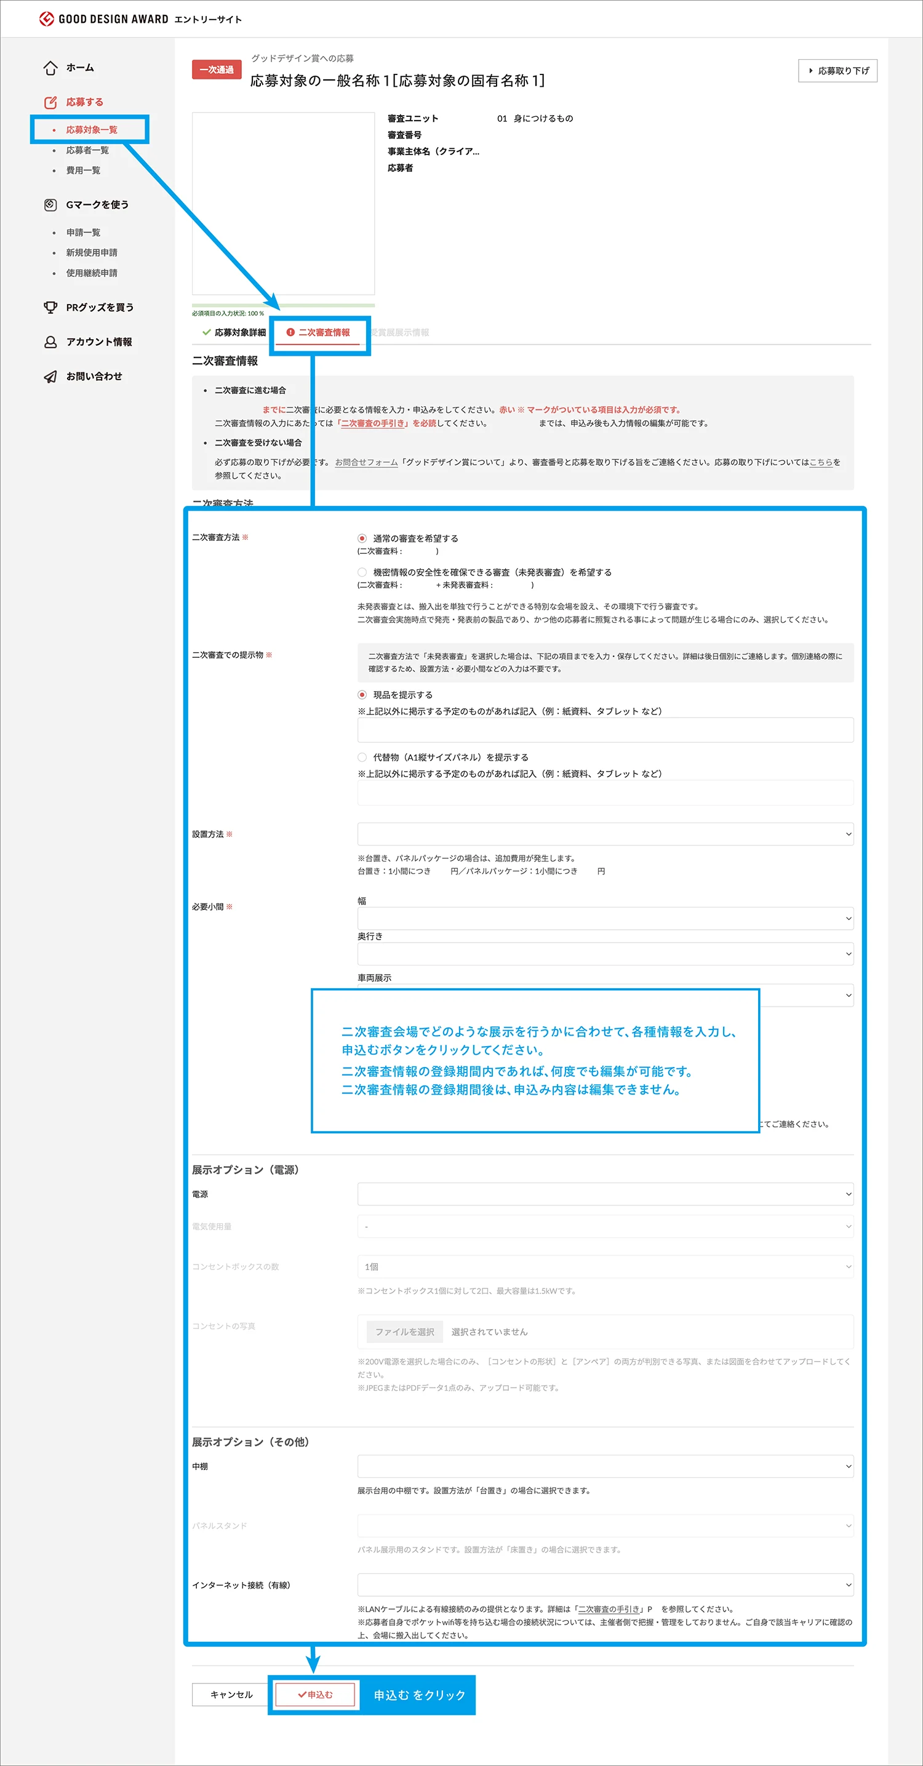The width and height of the screenshot is (923, 1766).
Task: Click the アカウント情報 sidebar label
Action: pyautogui.click(x=98, y=342)
